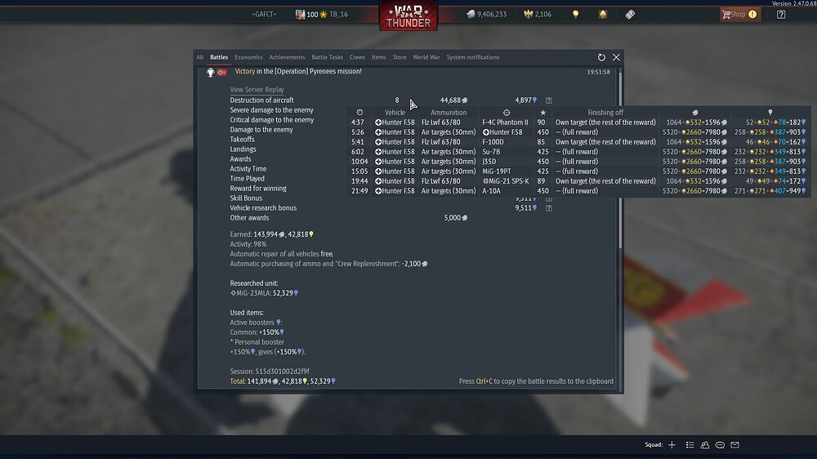817x459 pixels.
Task: Open the gold warbond shop icon
Action: 603,15
